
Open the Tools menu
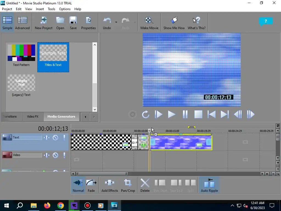pos(51,9)
